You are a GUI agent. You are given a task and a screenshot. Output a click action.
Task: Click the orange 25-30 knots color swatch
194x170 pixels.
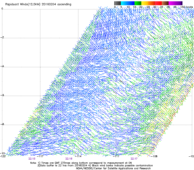[x=152, y=3]
